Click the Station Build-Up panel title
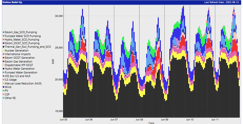This screenshot has height=124, width=243. (x=12, y=2)
